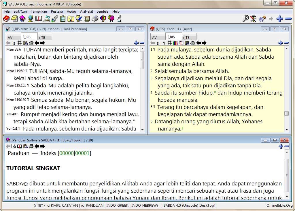The width and height of the screenshot is (295, 211).
Task: Switch to i_TB tab in search results pane
Action: (42, 37)
